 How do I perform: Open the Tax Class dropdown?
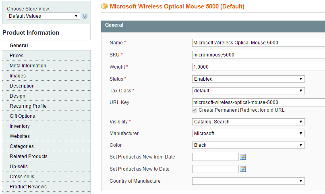(248, 91)
